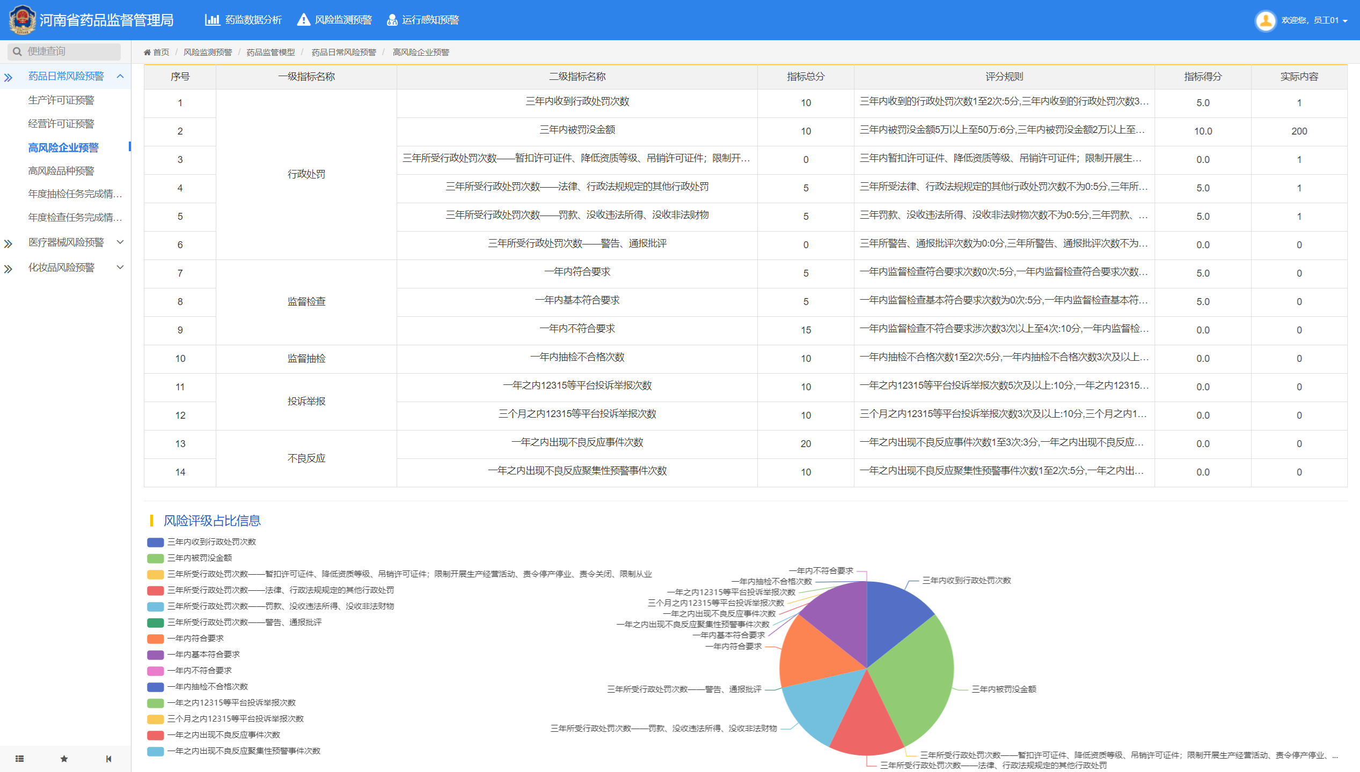Toggle 一年内符合要求 legend series

(195, 639)
